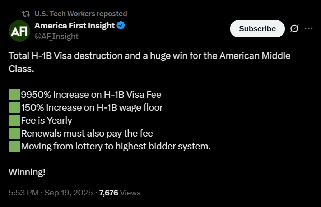Click green square beside Renewals line
321x207 pixels.
click(14, 133)
